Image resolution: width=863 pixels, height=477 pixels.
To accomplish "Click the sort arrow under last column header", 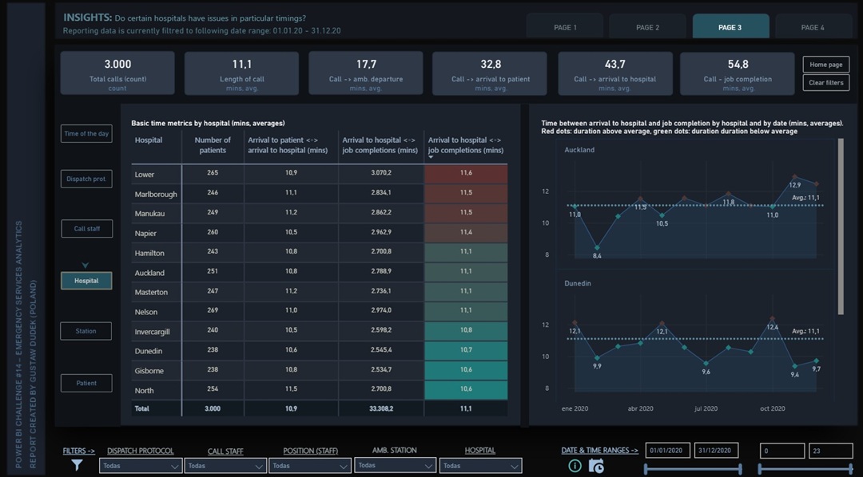I will click(432, 157).
